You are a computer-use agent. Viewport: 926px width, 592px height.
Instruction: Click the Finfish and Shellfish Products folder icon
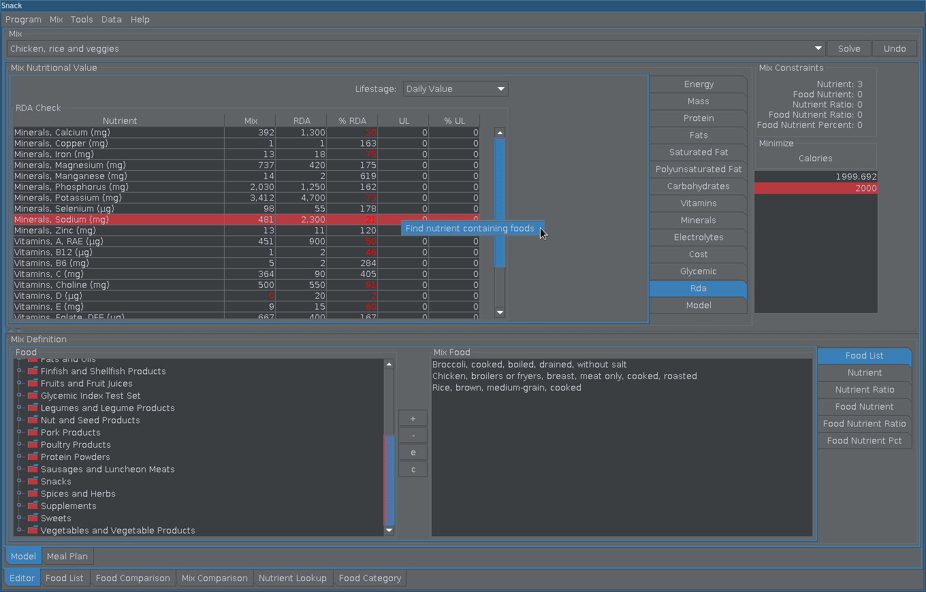click(x=32, y=371)
